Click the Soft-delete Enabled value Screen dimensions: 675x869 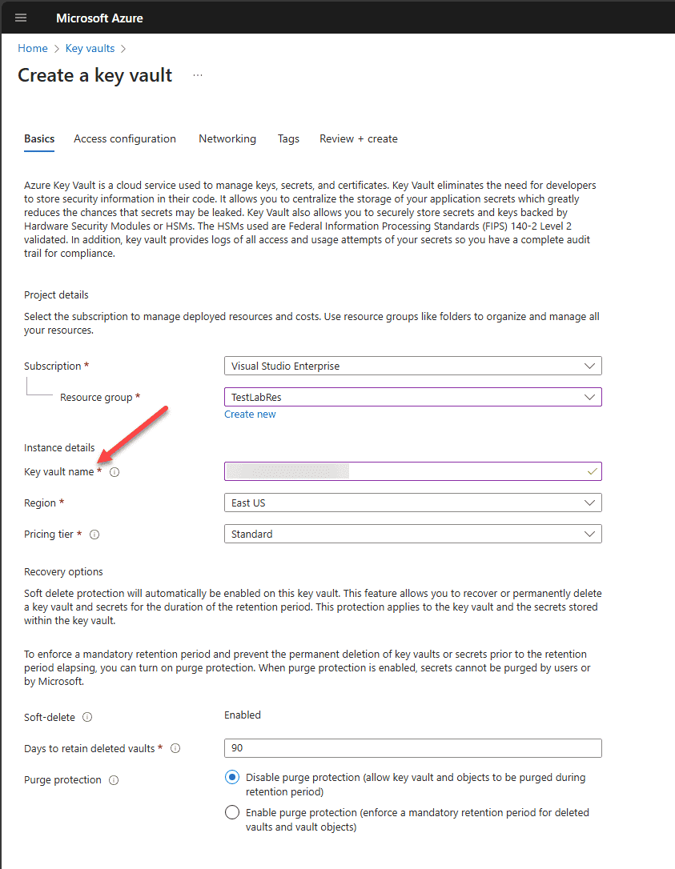(243, 715)
